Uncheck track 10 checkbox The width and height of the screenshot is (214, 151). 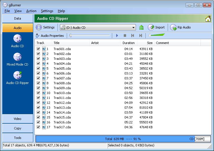[x=38, y=93]
